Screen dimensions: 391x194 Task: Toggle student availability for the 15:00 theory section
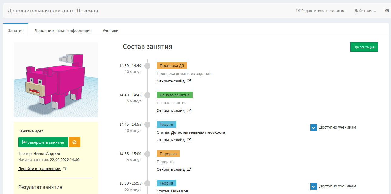pos(313,186)
